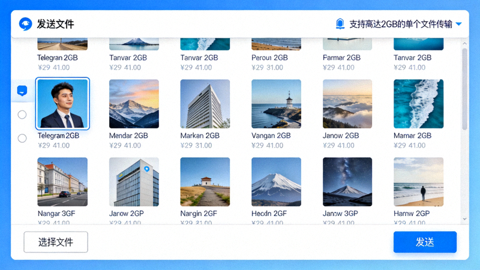
Task: Click the ¥29 31.00 price under Markan
Action: pos(196,145)
